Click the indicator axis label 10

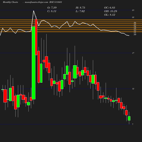[x=135, y=35]
